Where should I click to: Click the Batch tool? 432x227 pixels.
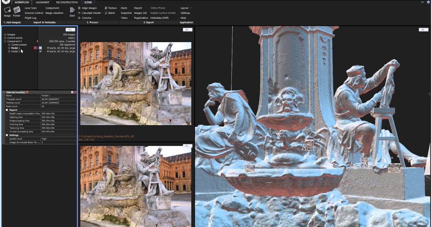point(109,13)
